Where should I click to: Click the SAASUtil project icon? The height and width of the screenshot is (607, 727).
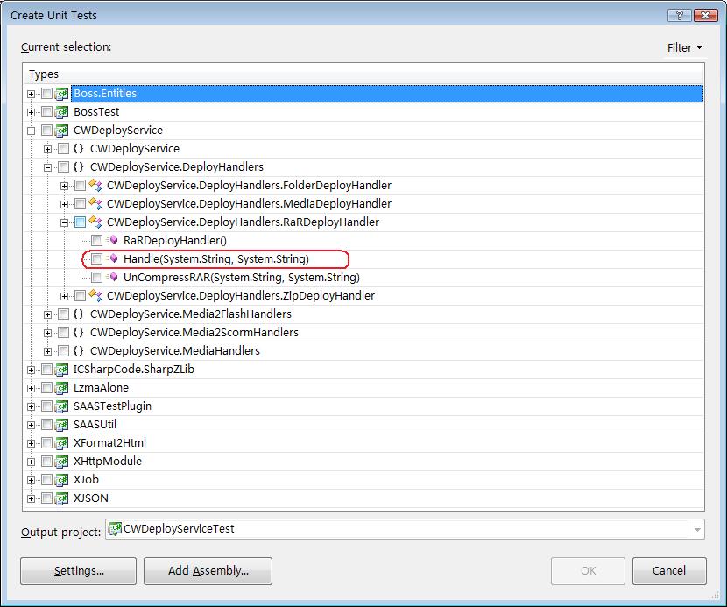[x=61, y=425]
